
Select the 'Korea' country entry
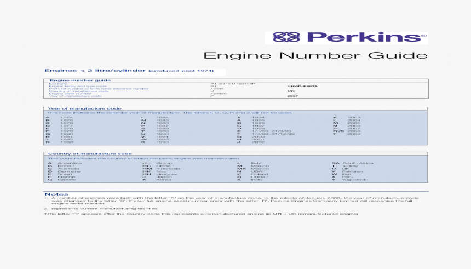[x=164, y=180]
